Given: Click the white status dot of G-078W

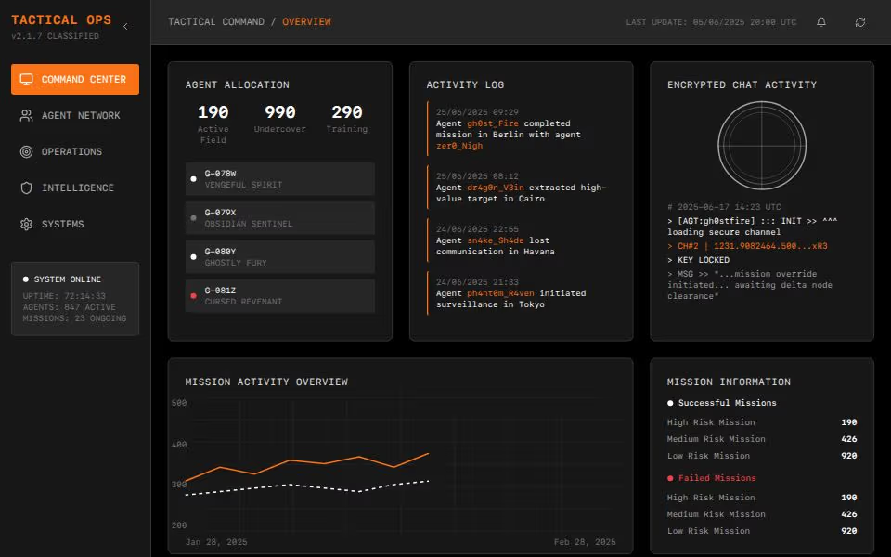Looking at the screenshot, I should 194,179.
